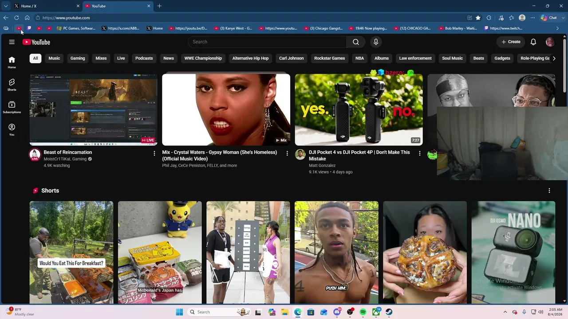Open the Windows Start menu
Screen dimensions: 568x319
click(179, 312)
